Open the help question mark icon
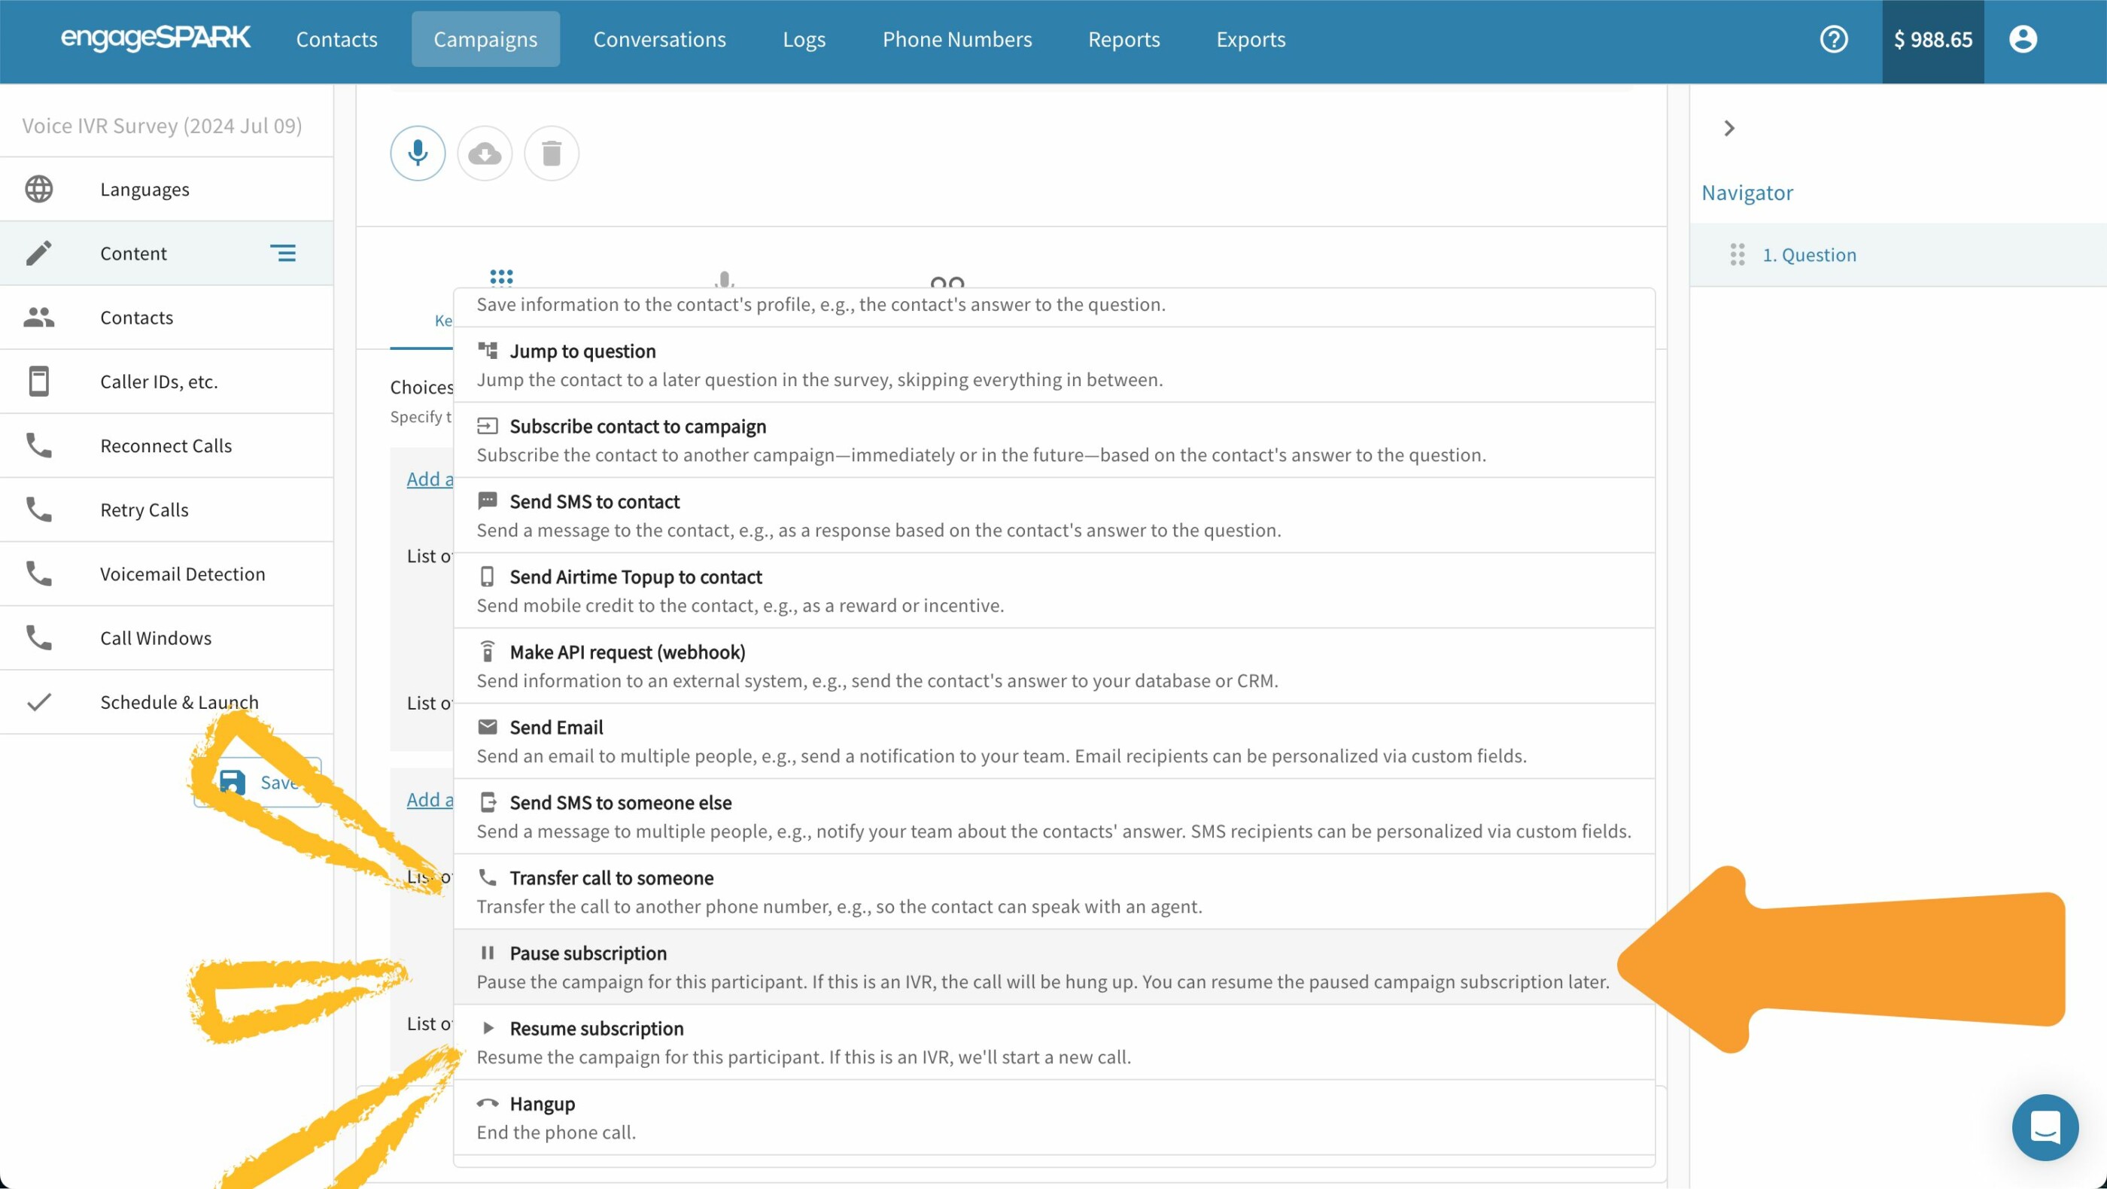The height and width of the screenshot is (1189, 2107). [x=1833, y=39]
